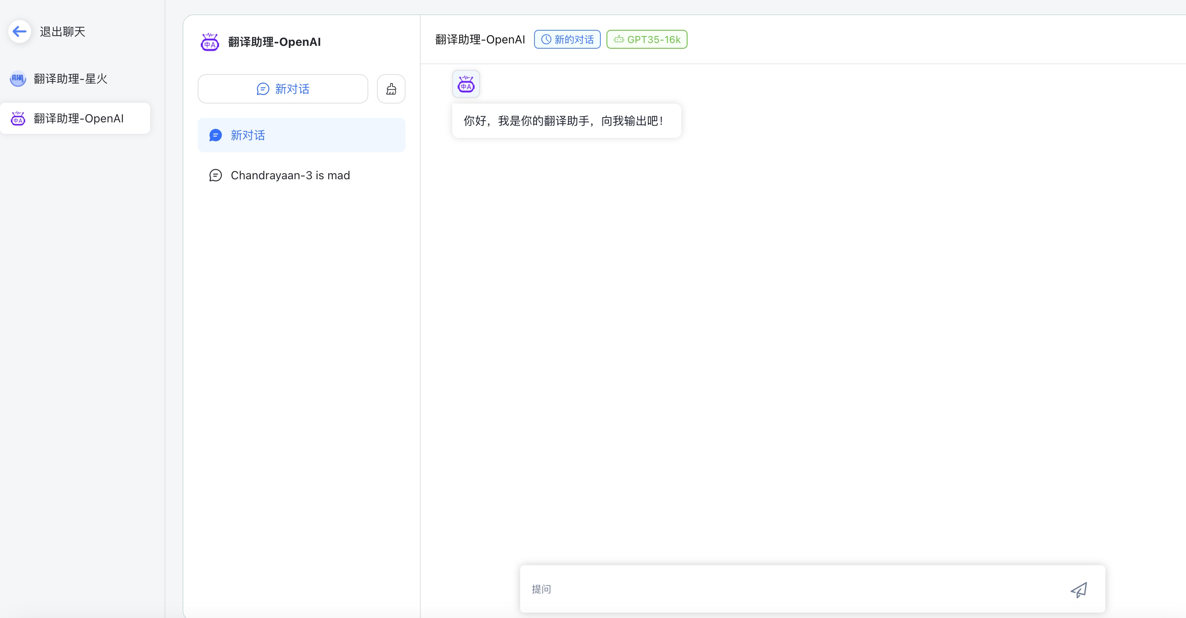Click the paper plane send icon
The width and height of the screenshot is (1186, 618).
pos(1079,589)
